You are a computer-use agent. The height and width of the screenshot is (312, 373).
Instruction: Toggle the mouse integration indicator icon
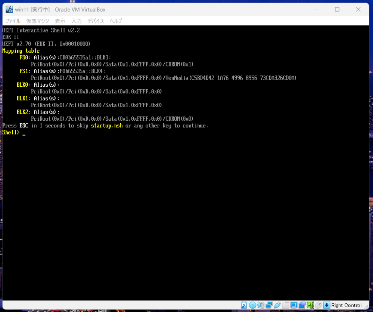point(318,305)
